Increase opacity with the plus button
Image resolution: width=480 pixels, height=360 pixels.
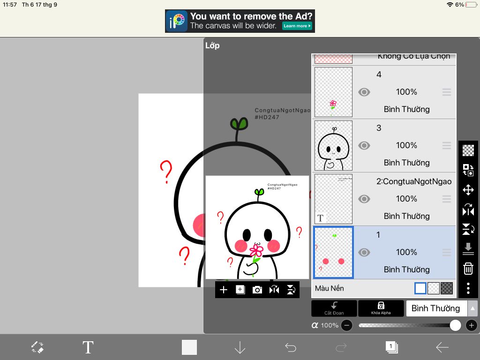(472, 325)
